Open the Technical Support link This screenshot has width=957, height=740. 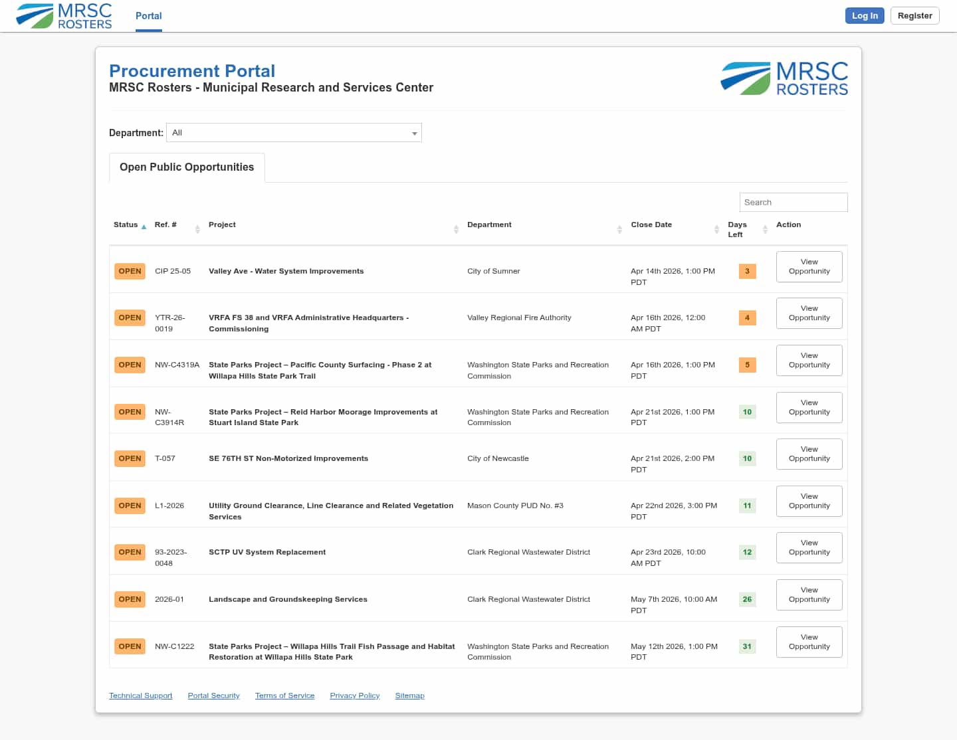tap(140, 695)
